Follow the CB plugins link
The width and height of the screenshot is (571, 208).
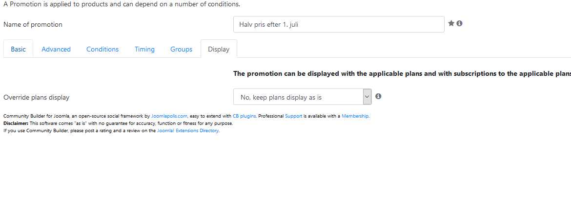pos(245,116)
